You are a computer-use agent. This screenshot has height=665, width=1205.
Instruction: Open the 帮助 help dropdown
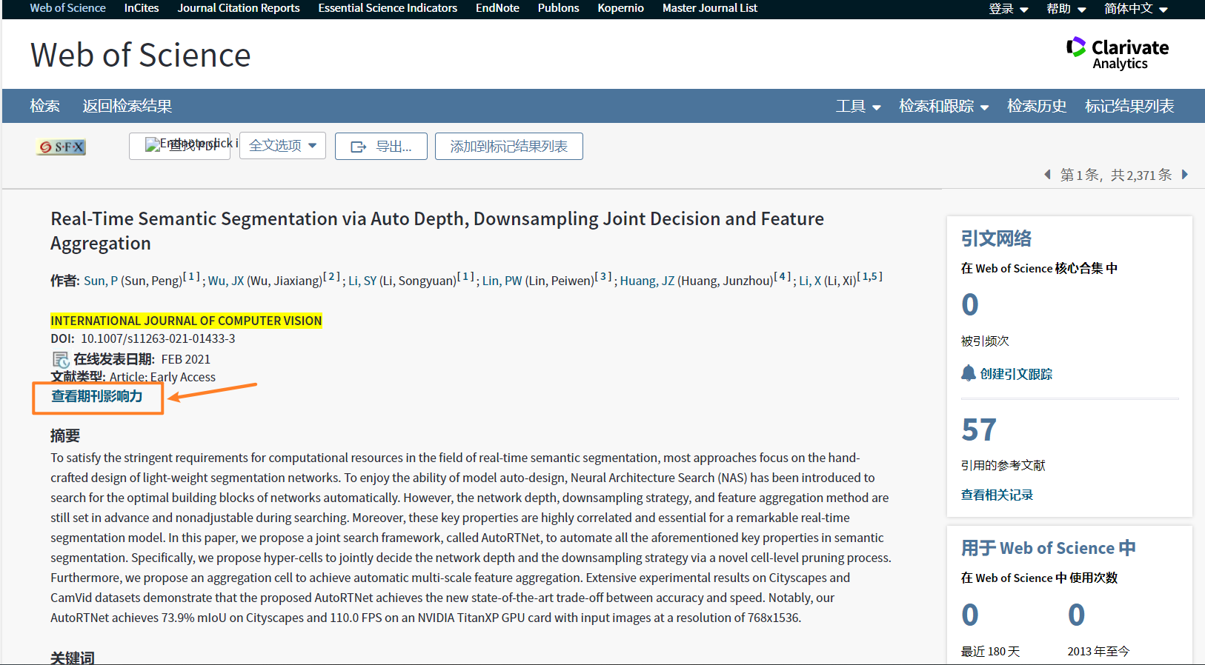(1066, 9)
